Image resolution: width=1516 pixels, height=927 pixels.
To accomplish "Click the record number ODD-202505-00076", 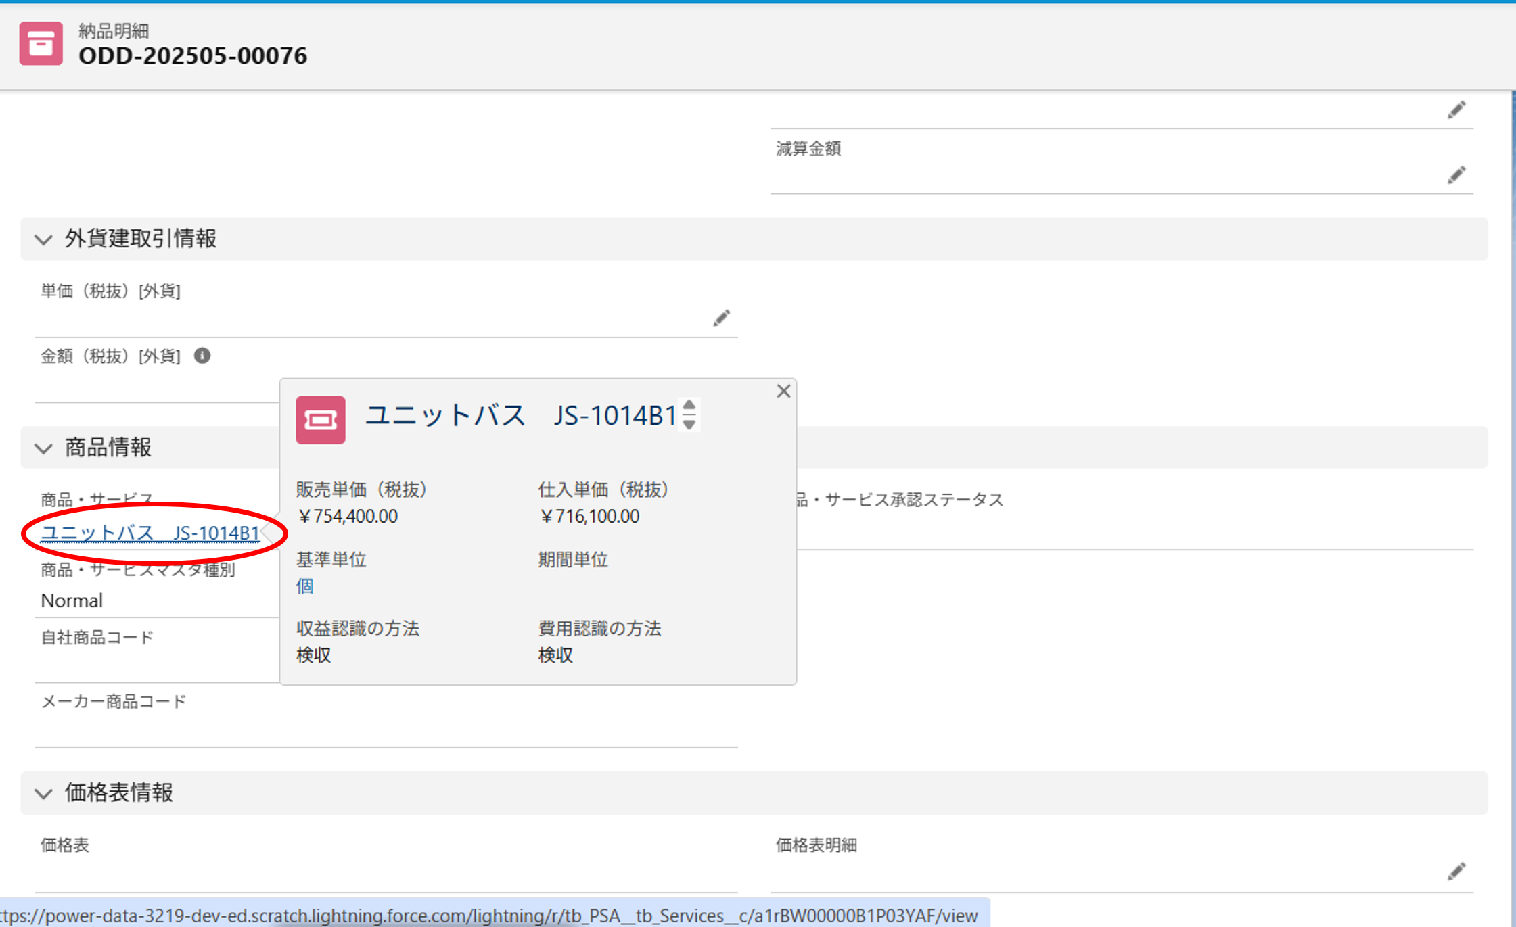I will coord(193,55).
